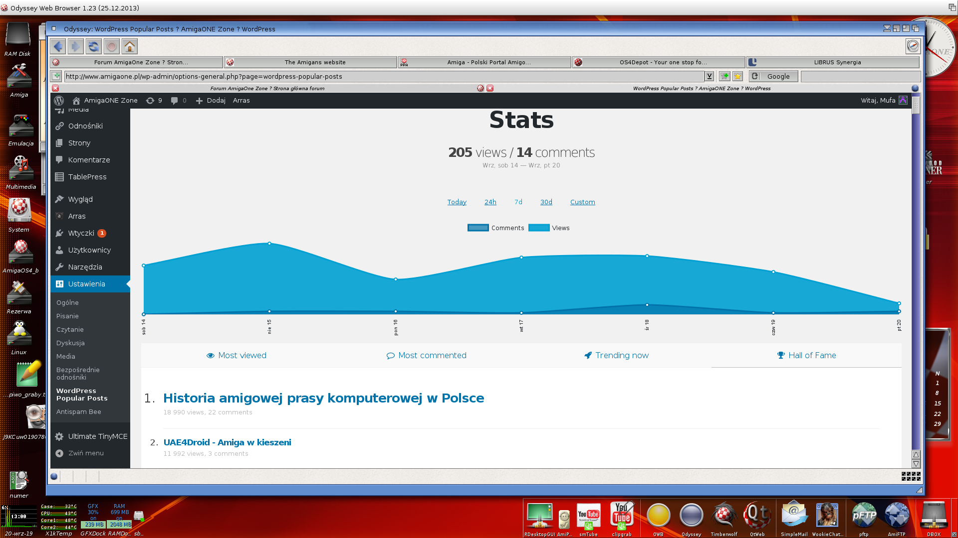Select the Trending now tab
The image size is (958, 538).
(617, 356)
